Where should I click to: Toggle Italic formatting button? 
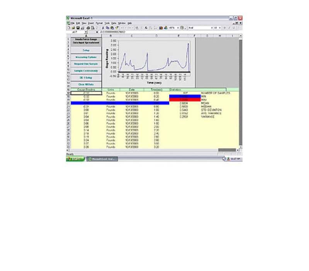click(x=229, y=28)
